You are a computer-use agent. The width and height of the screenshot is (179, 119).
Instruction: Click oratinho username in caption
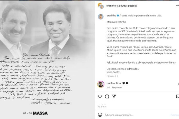point(111,16)
